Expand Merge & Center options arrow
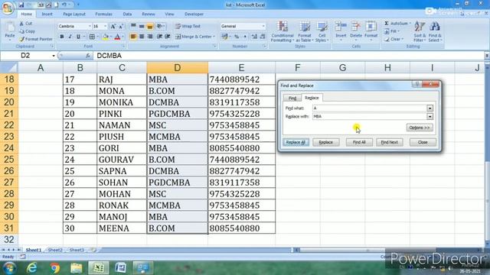Image resolution: width=490 pixels, height=275 pixels. [214, 37]
